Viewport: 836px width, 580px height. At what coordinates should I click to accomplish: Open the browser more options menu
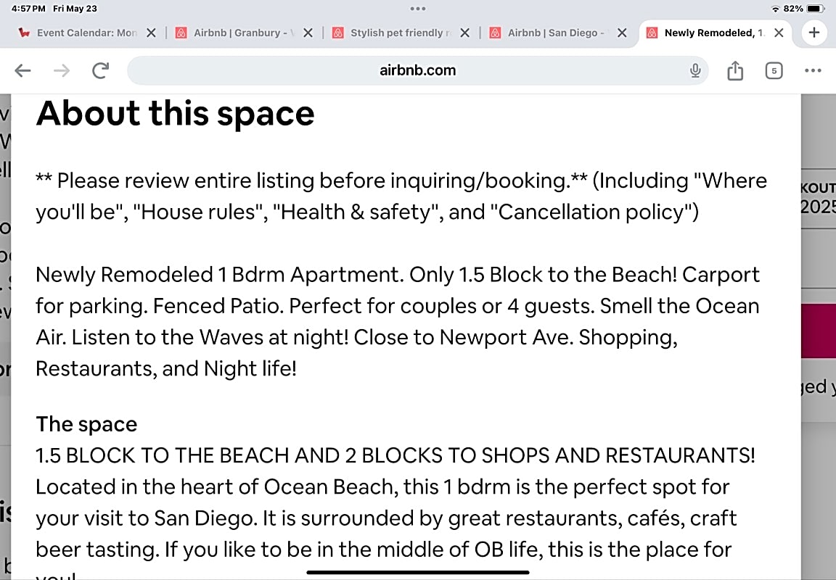[x=813, y=70]
